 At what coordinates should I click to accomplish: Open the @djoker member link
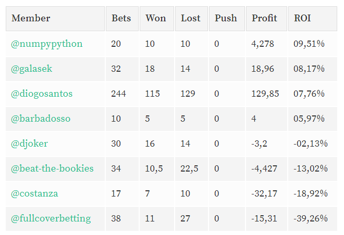tap(29, 143)
